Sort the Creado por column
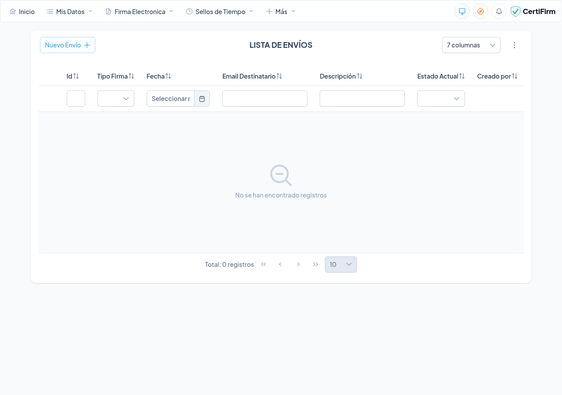This screenshot has width=562, height=395. (x=515, y=76)
